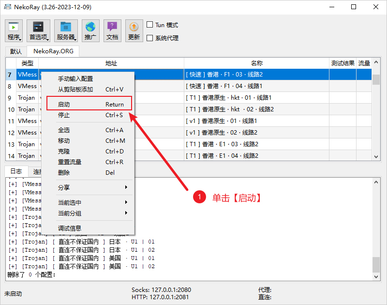This screenshot has width=387, height=305.
Task: Open the 首选项 preferences icon
Action: [x=38, y=30]
